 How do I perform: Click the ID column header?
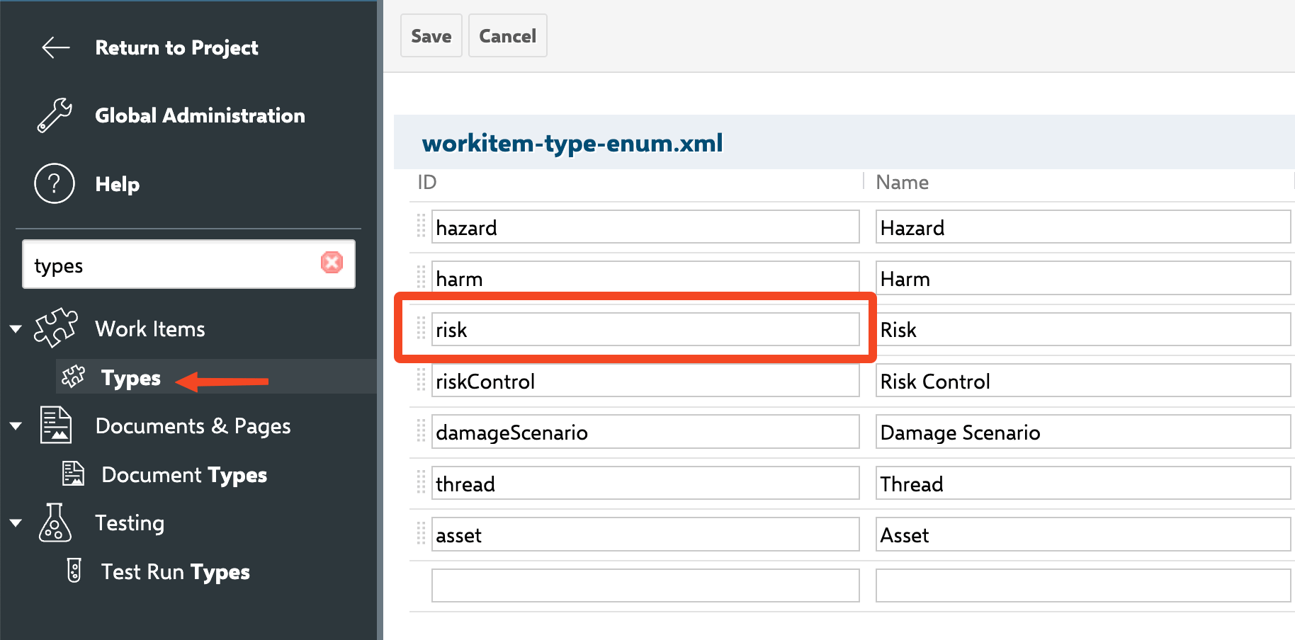tap(427, 182)
